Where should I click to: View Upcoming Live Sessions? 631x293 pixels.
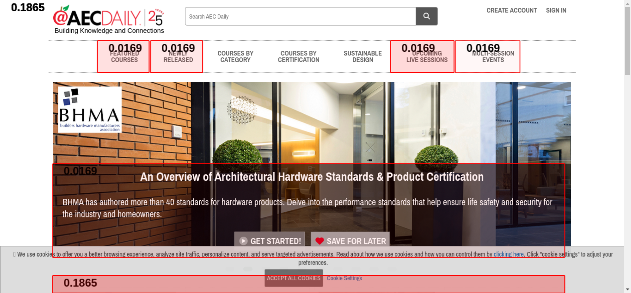pyautogui.click(x=426, y=57)
